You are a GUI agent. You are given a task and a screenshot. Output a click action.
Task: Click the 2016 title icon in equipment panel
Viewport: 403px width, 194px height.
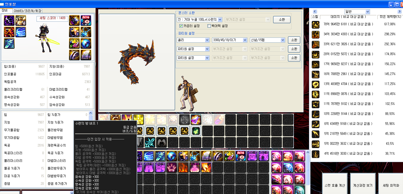(x=86, y=20)
